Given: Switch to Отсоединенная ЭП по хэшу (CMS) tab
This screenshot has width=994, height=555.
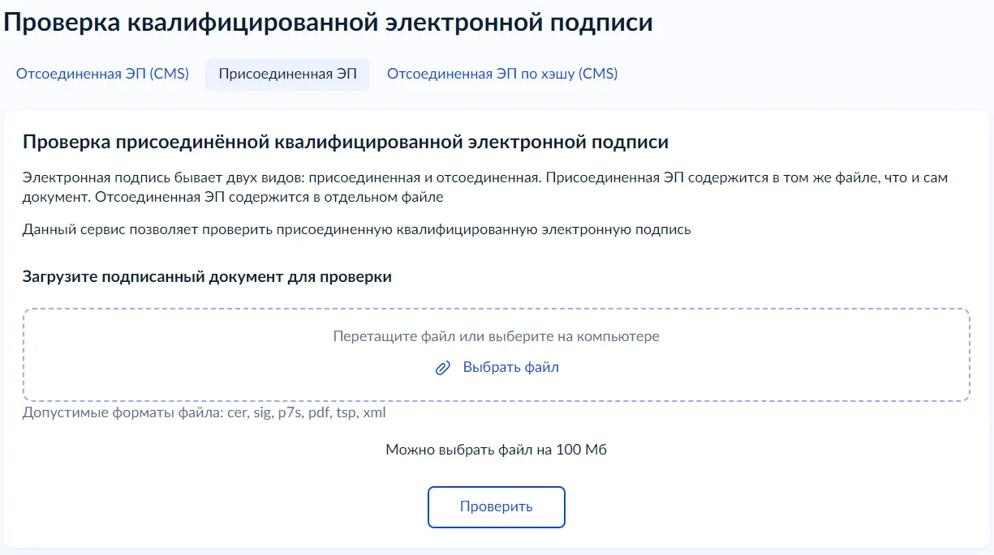Looking at the screenshot, I should (x=502, y=74).
